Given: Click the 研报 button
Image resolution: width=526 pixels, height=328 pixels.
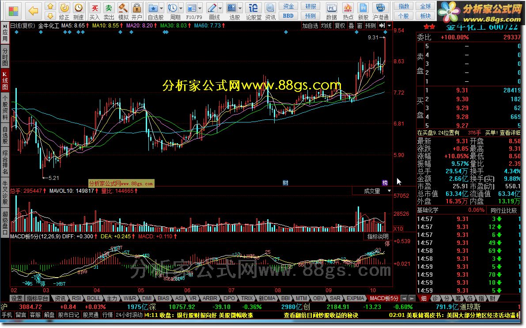Looking at the screenshot, I should coord(310,6).
